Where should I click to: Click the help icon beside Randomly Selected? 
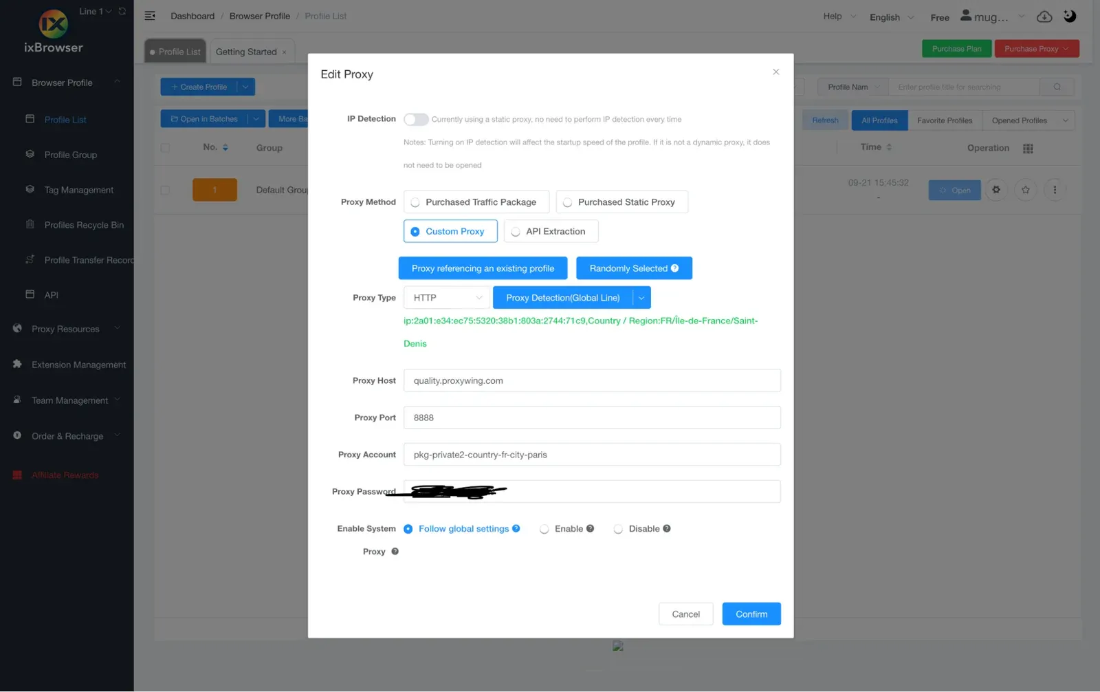coord(675,268)
